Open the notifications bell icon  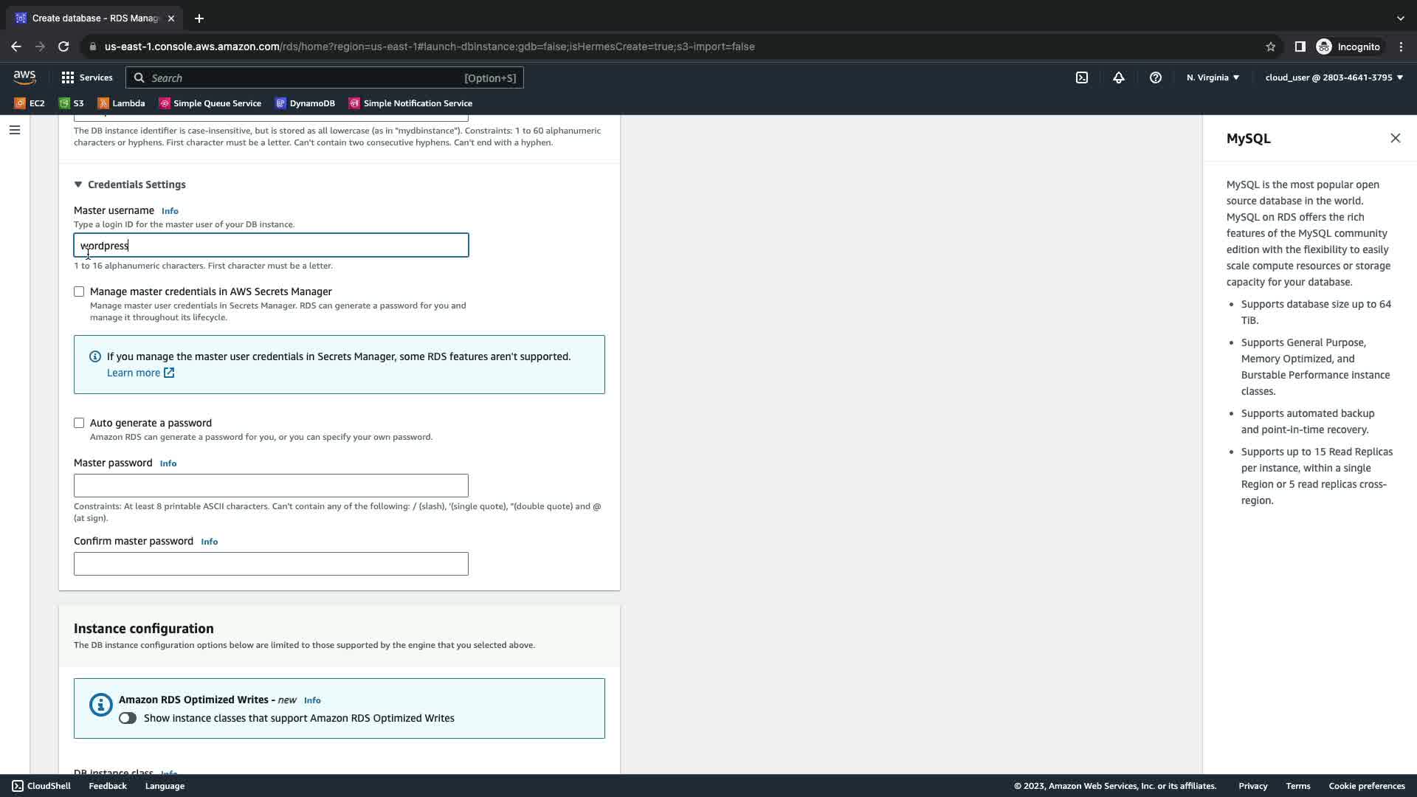click(1118, 77)
